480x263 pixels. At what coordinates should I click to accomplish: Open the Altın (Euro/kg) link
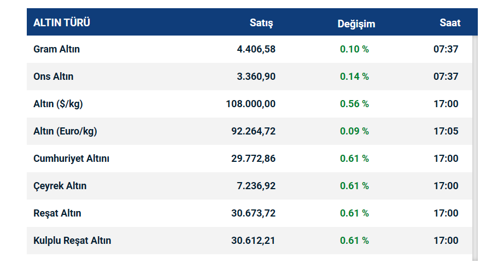[x=65, y=131]
